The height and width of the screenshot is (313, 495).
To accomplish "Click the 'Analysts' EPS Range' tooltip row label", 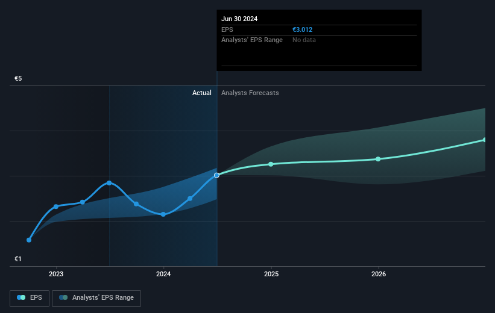I will [252, 40].
